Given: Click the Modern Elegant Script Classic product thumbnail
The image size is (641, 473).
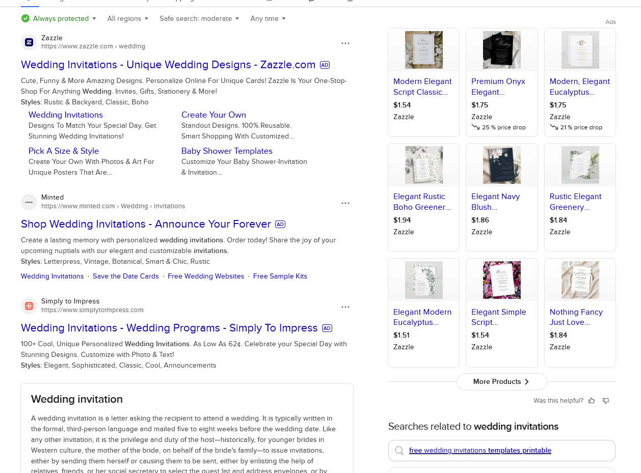Looking at the screenshot, I should click(x=423, y=50).
